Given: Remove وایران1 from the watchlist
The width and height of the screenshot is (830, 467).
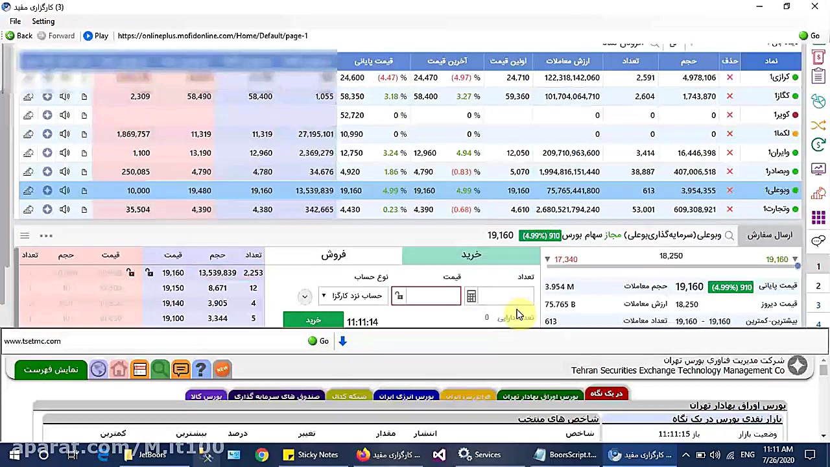Looking at the screenshot, I should 729,153.
